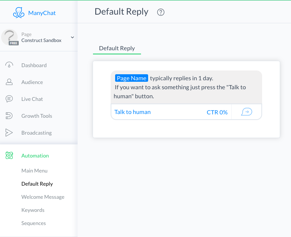The width and height of the screenshot is (291, 237).
Task: Click the Automation atom icon
Action: 9,156
